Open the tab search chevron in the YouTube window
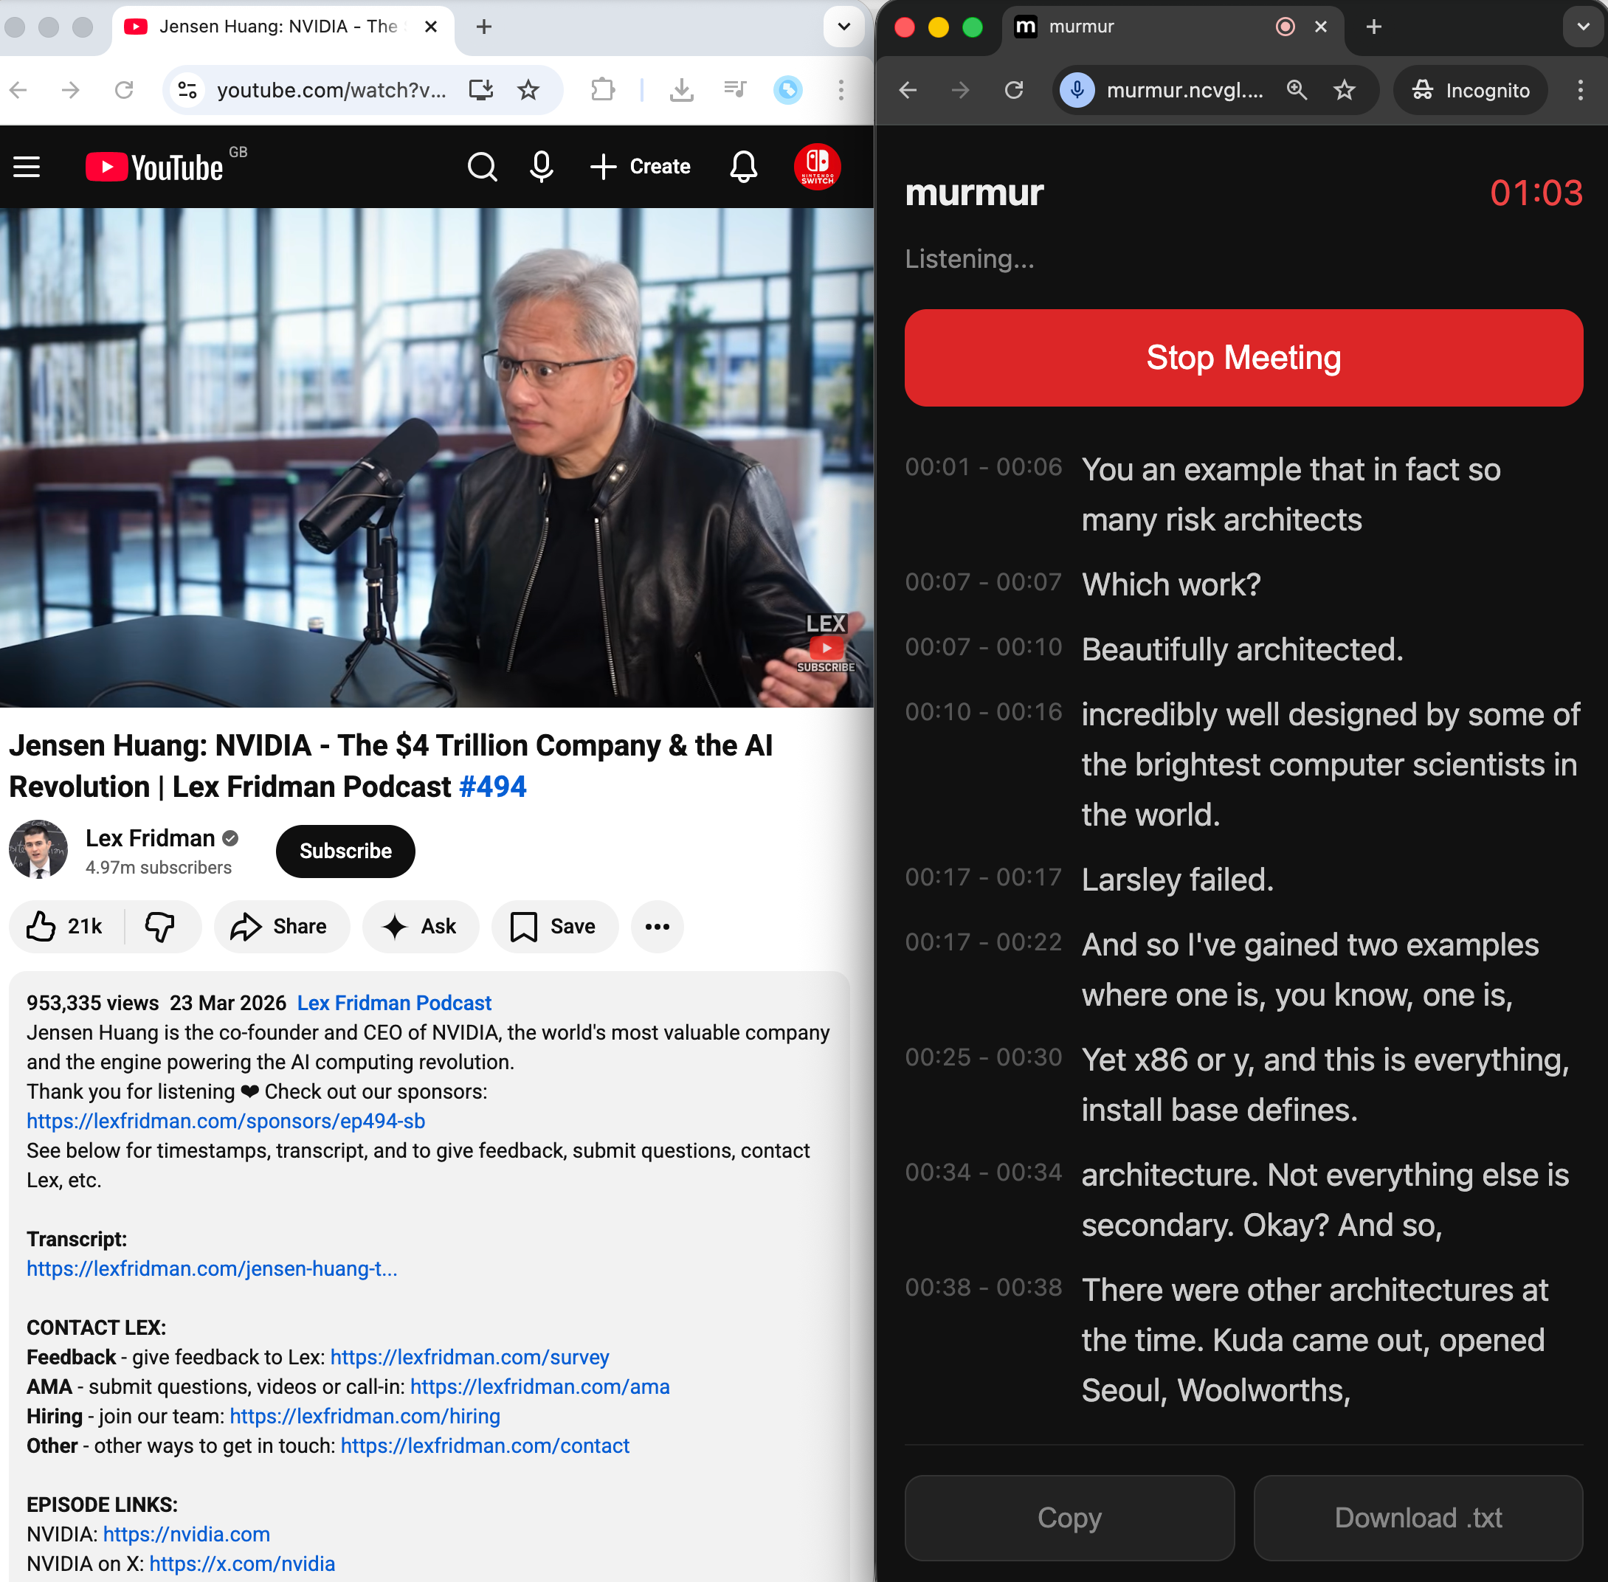 click(x=843, y=26)
